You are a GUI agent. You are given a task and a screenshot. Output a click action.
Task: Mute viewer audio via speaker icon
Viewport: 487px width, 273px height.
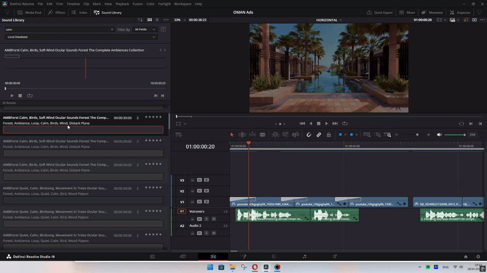click(439, 135)
